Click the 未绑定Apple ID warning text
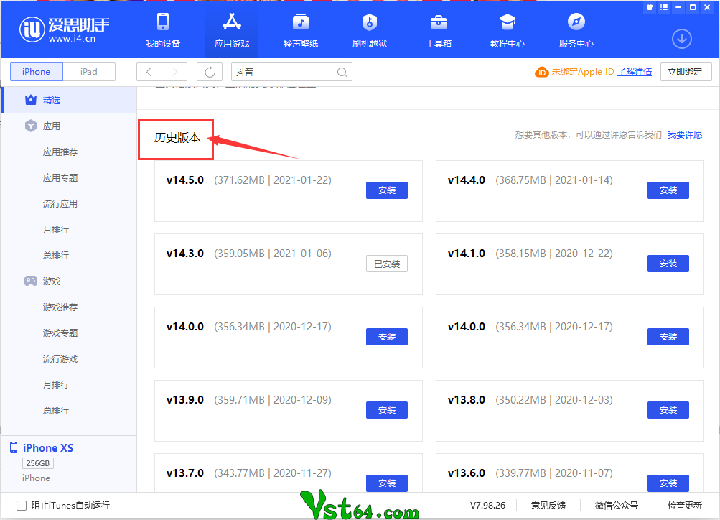Viewport: 720px width, 520px height. [583, 72]
